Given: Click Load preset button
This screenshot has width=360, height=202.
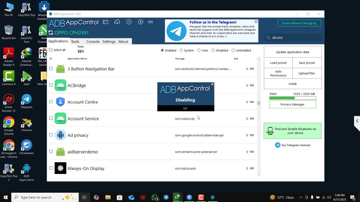Looking at the screenshot, I should (x=278, y=63).
